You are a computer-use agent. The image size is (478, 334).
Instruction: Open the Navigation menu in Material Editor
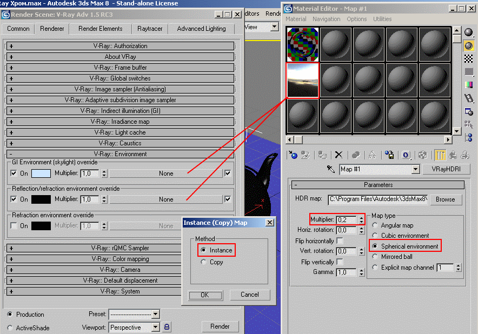point(326,19)
